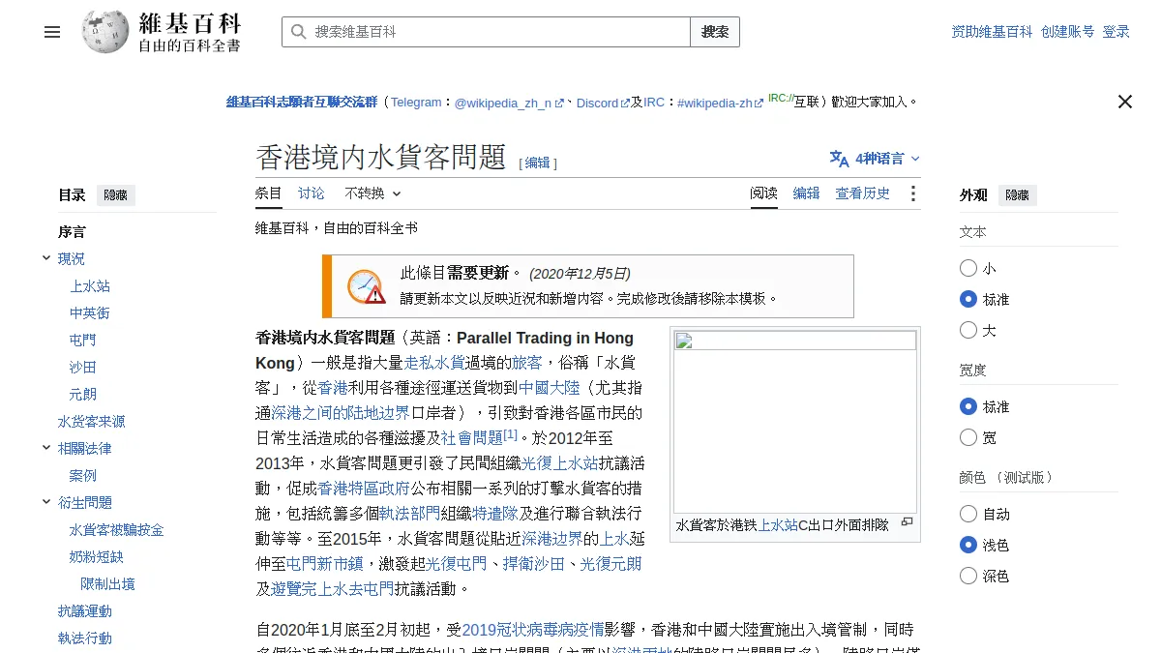Click the 搜索 search button

tap(715, 32)
